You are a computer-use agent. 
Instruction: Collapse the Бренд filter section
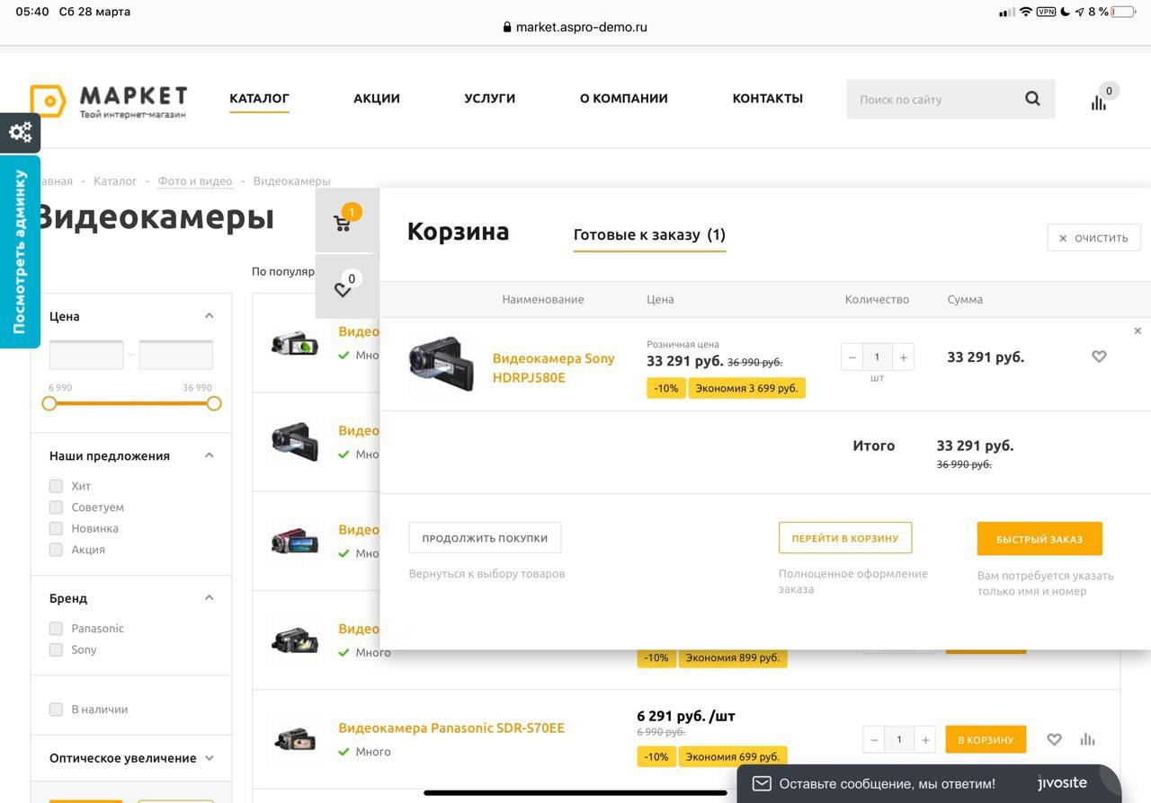click(210, 597)
